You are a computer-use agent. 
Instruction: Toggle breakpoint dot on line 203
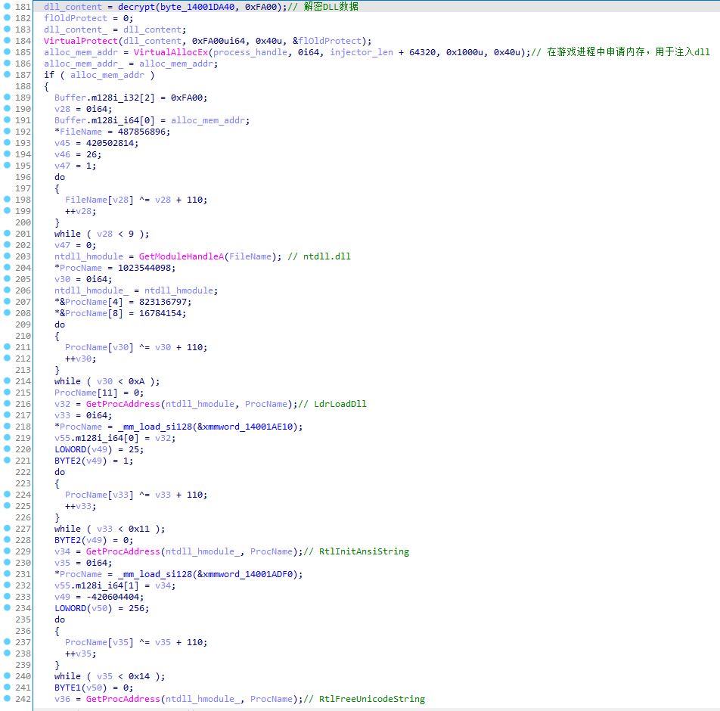click(x=7, y=256)
